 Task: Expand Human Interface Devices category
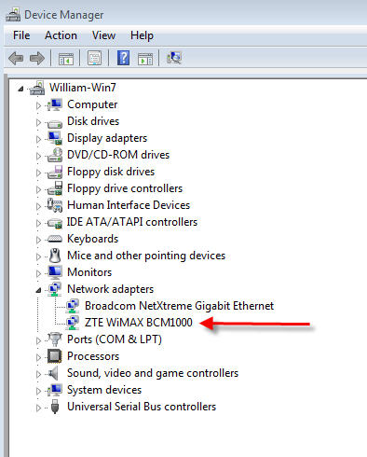coord(38,206)
